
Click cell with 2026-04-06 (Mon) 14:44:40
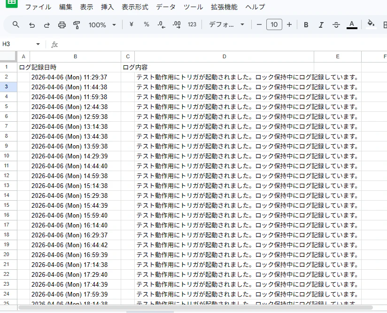coord(75,166)
